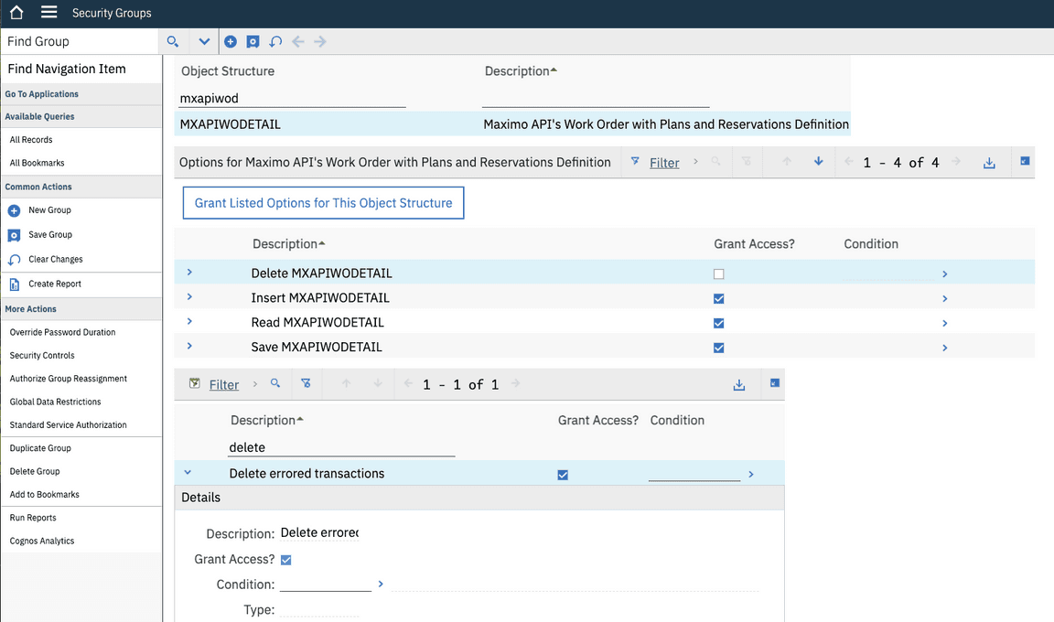Click Grant Listed Options for This Object Structure
Image resolution: width=1054 pixels, height=622 pixels.
pyautogui.click(x=323, y=202)
